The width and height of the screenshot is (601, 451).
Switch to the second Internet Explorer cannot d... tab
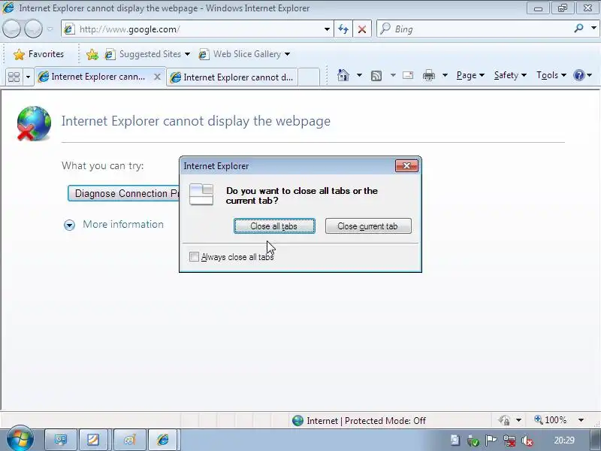coord(232,77)
